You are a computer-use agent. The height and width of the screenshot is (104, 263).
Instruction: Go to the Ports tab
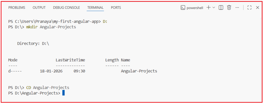pos(116,8)
